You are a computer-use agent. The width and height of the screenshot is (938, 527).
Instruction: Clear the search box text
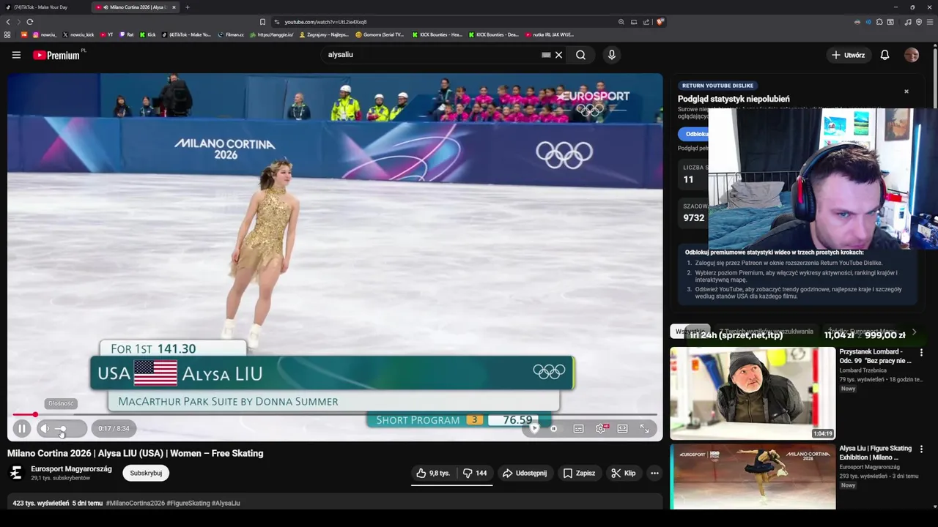(x=558, y=55)
